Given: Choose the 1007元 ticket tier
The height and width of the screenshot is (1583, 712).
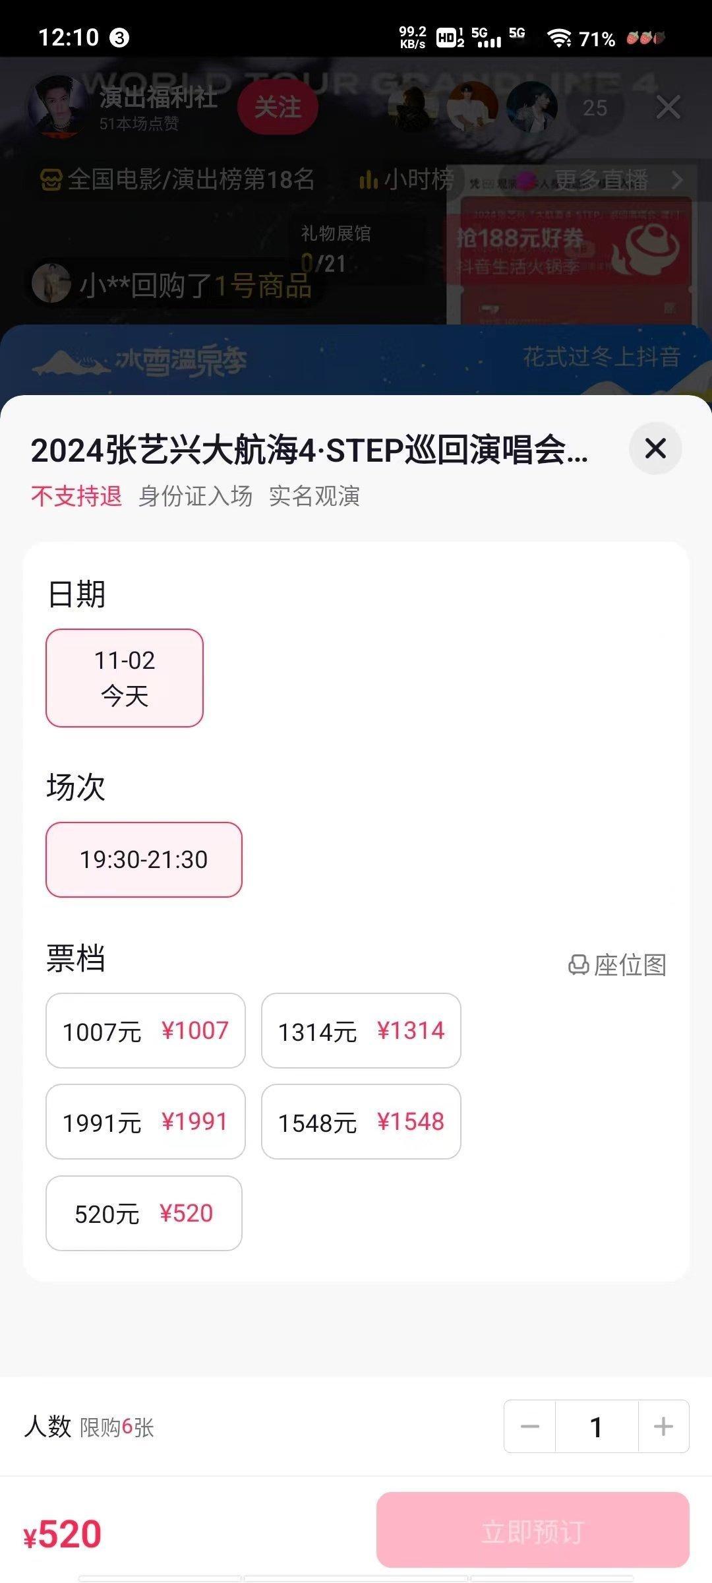Looking at the screenshot, I should point(146,1030).
